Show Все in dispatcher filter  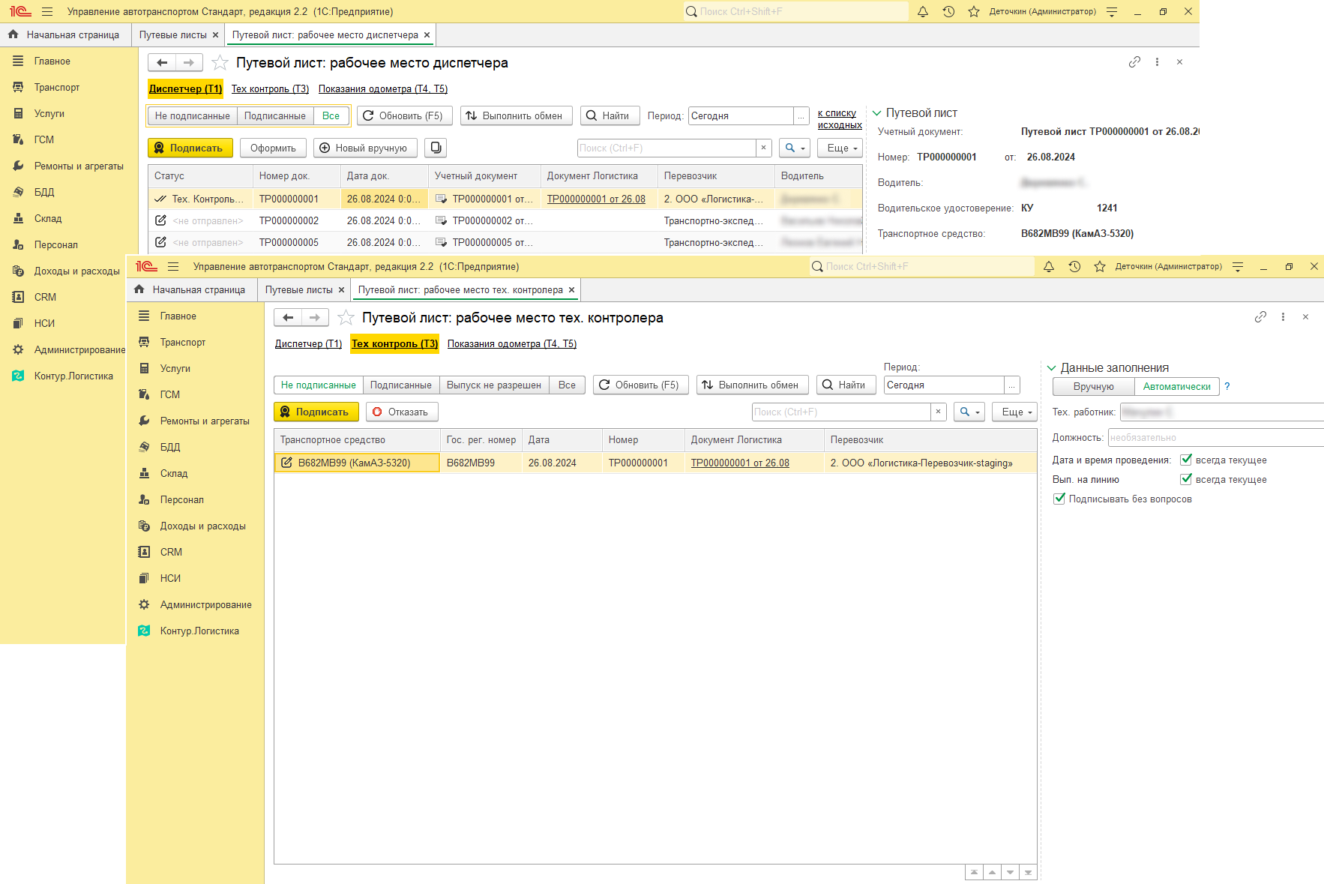click(x=331, y=116)
